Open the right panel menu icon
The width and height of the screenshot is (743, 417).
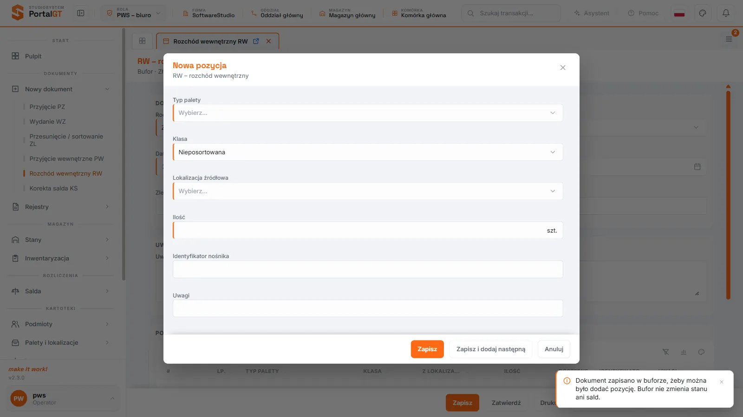729,39
